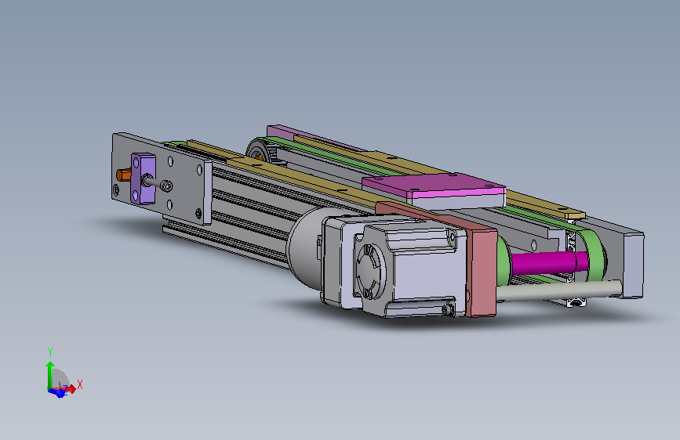
Task: Click the green Y axis arrow of triad
Action: click(50, 374)
